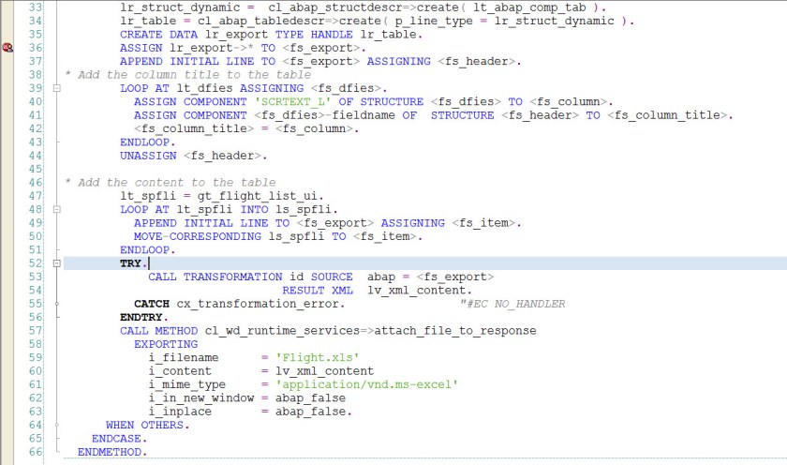Click line number 45 in the gutter
787x465 pixels.
click(x=36, y=170)
